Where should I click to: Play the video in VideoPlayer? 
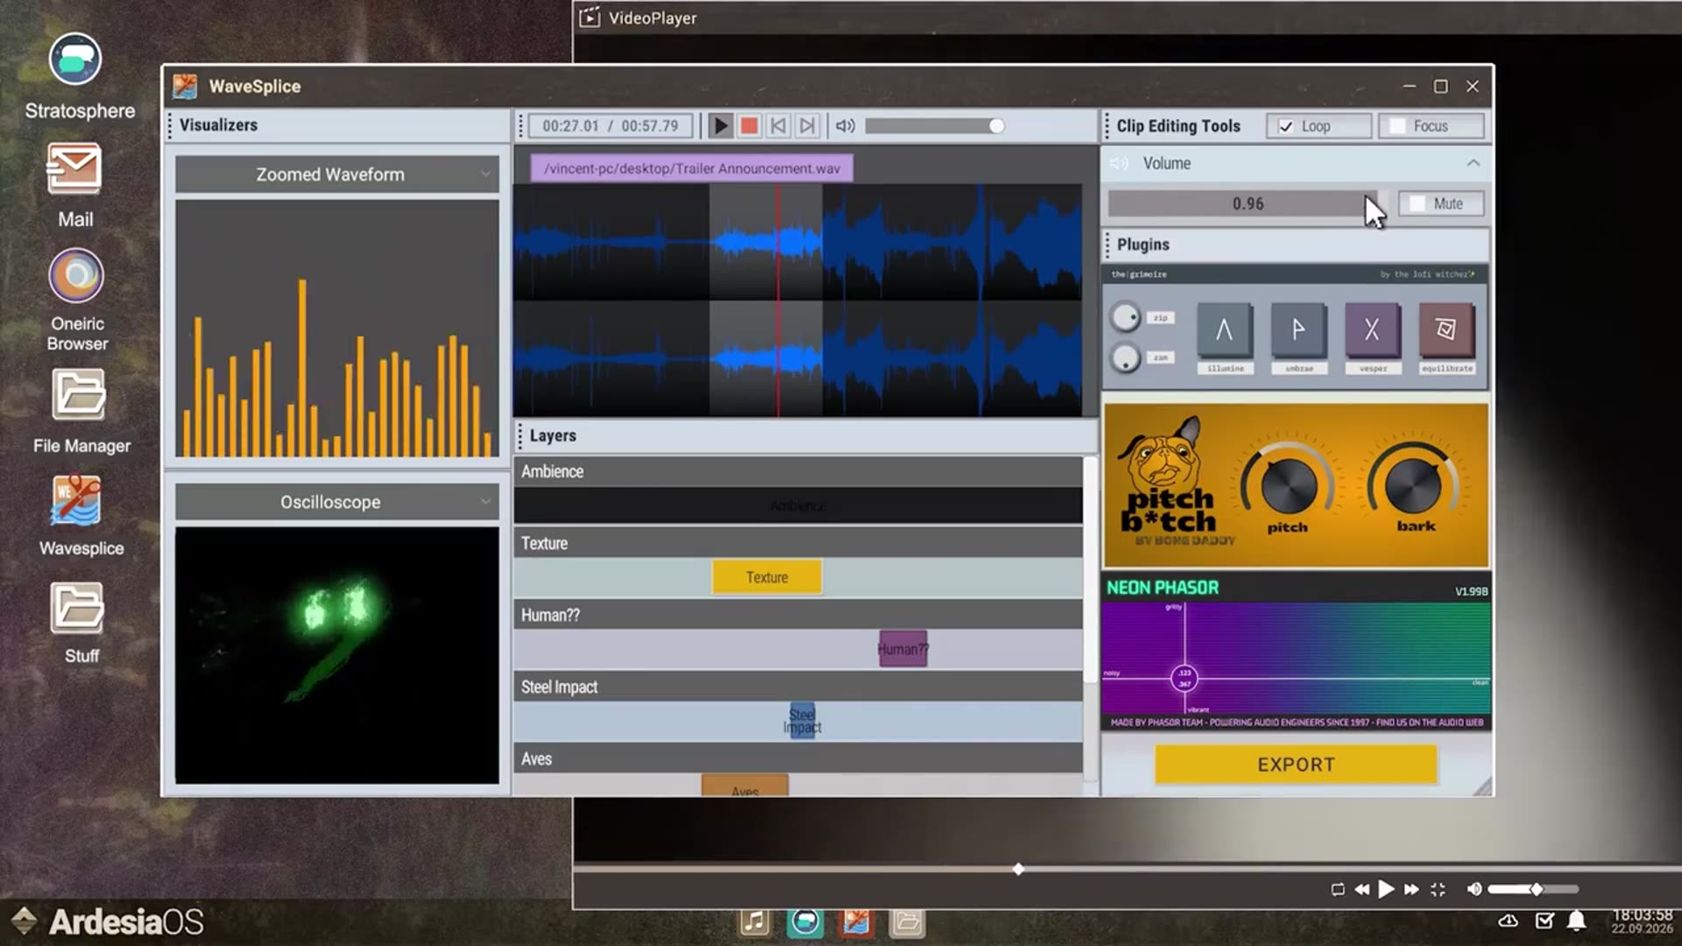coord(1386,890)
